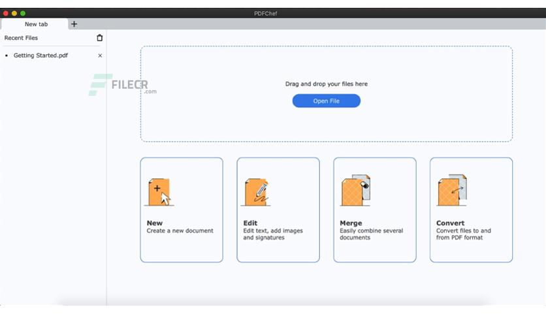Click the 'Drag and drop your files here' text

pyautogui.click(x=327, y=84)
